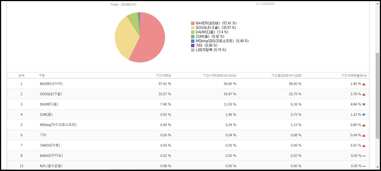381x171 pixels.
Task: Click legend label GOOGLE(구글) (33,57 %)
Action: (216, 28)
